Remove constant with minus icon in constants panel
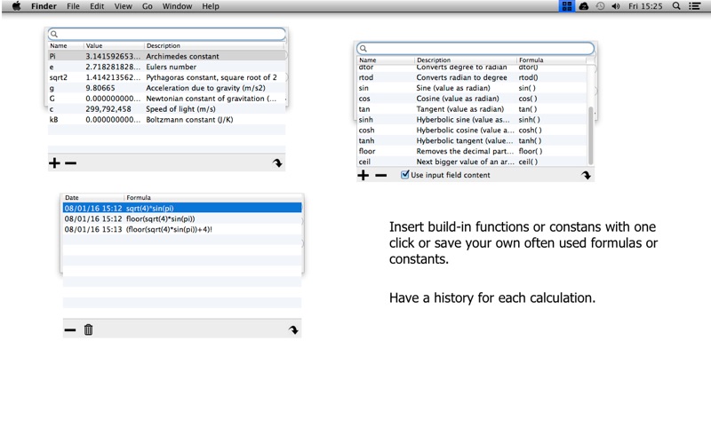711x444 pixels. 71,163
